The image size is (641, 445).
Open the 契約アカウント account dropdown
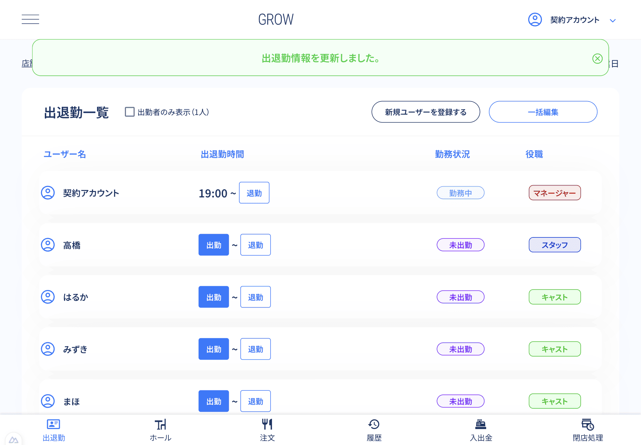[613, 20]
